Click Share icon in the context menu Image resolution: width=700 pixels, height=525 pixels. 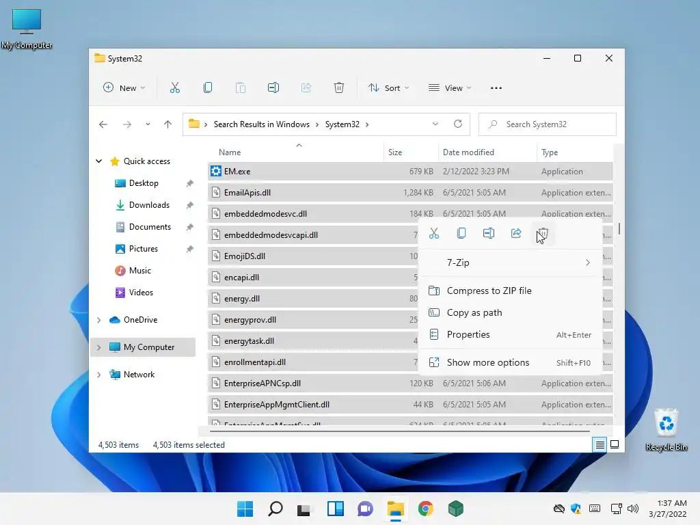(516, 234)
